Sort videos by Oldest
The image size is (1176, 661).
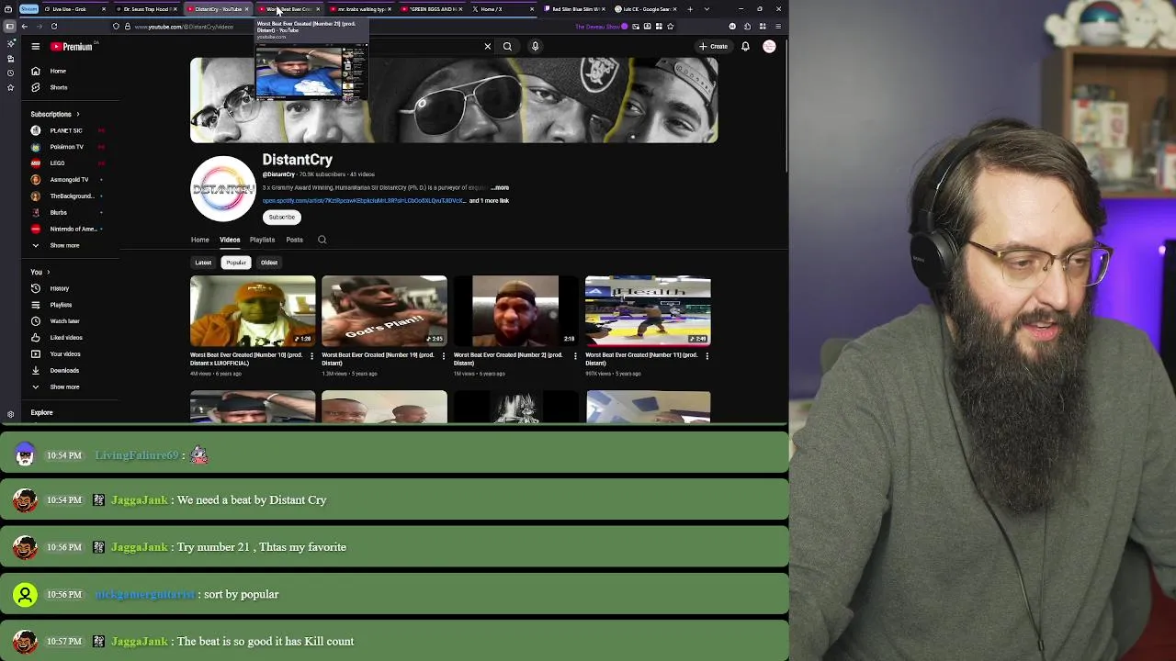[x=269, y=263]
